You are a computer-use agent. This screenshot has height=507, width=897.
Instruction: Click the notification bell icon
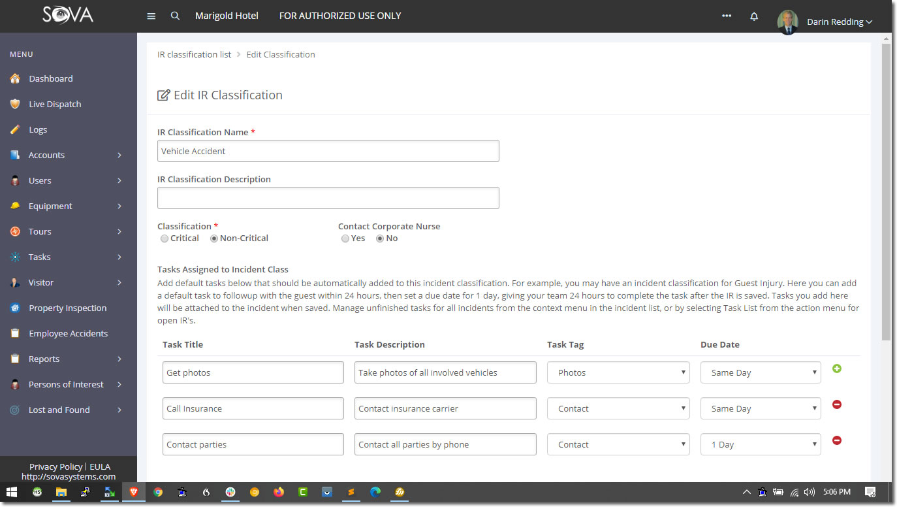coord(754,16)
